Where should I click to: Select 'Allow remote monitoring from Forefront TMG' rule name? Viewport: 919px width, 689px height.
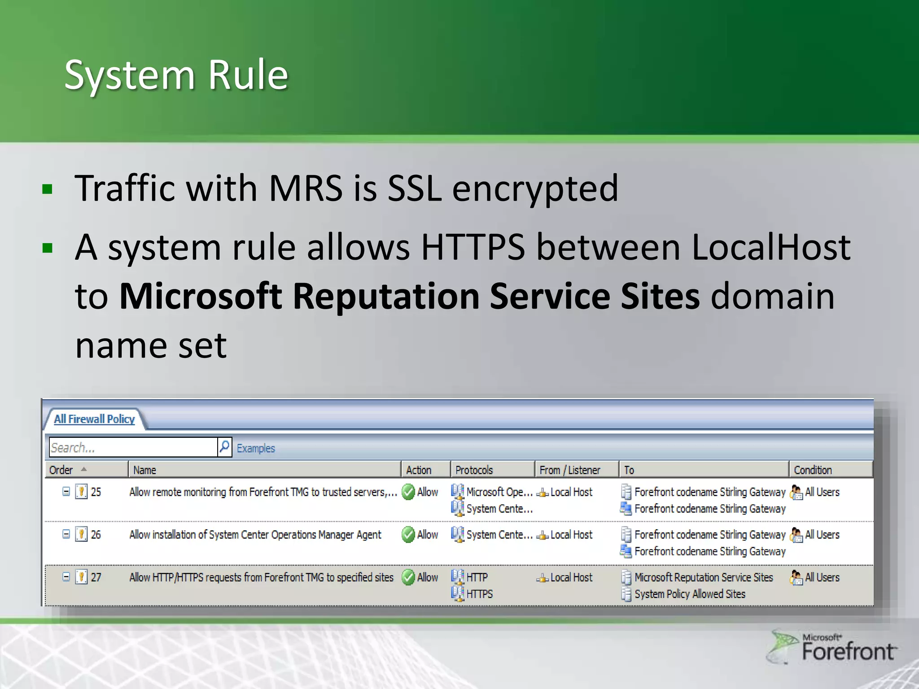(x=263, y=492)
